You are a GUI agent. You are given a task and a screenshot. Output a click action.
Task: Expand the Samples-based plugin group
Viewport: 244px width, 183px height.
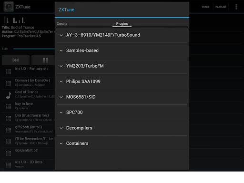122,51
